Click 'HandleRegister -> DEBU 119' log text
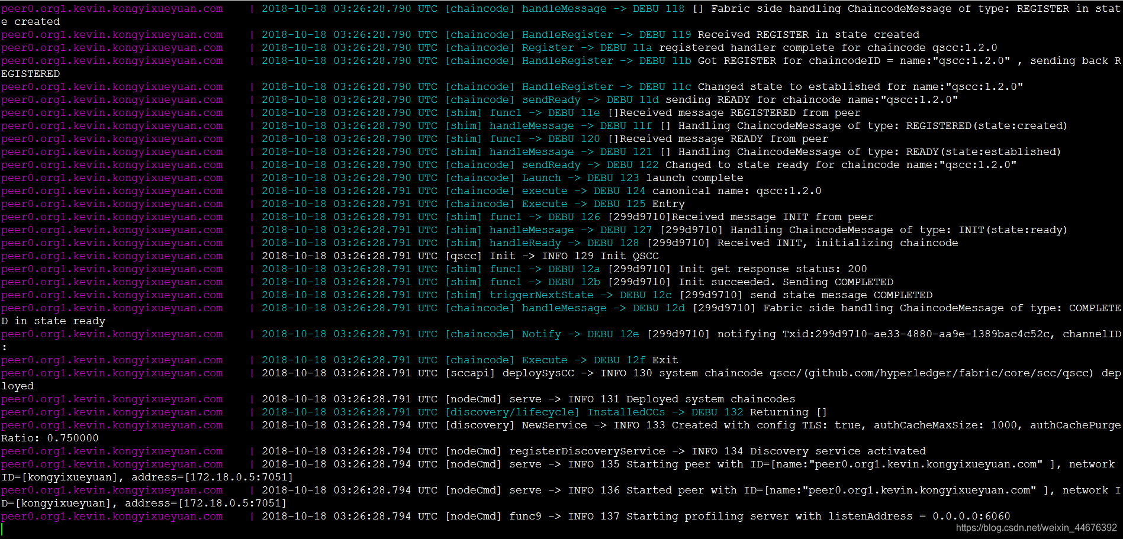 coord(606,35)
